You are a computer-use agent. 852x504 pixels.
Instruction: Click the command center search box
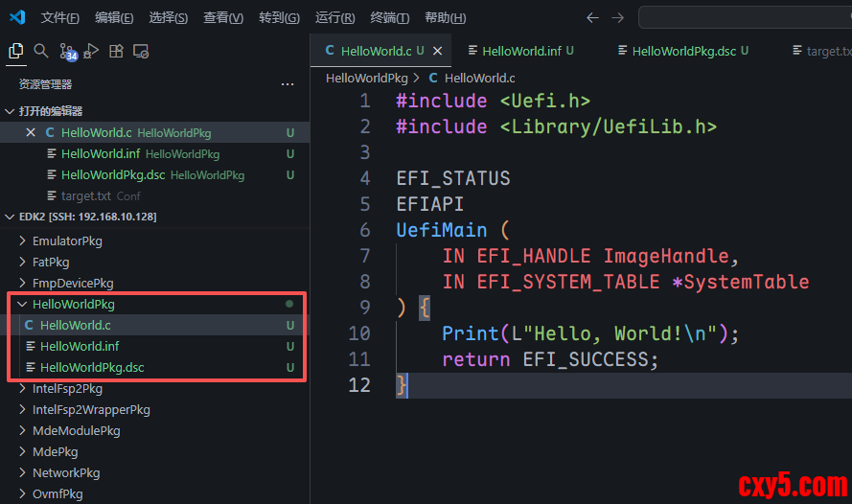click(x=744, y=18)
